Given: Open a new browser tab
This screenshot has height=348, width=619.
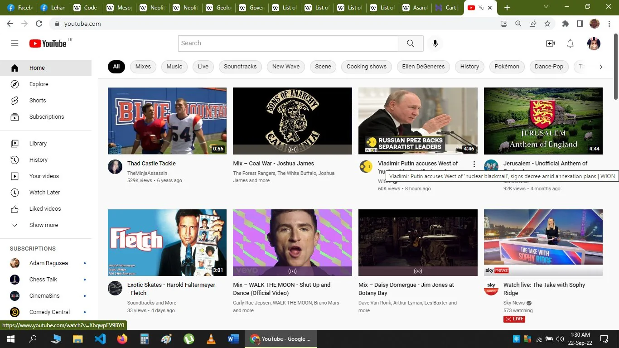Looking at the screenshot, I should pos(507,8).
